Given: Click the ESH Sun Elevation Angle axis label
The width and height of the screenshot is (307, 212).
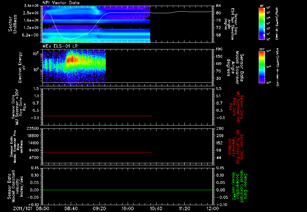Looking at the screenshot, I should [231, 24].
